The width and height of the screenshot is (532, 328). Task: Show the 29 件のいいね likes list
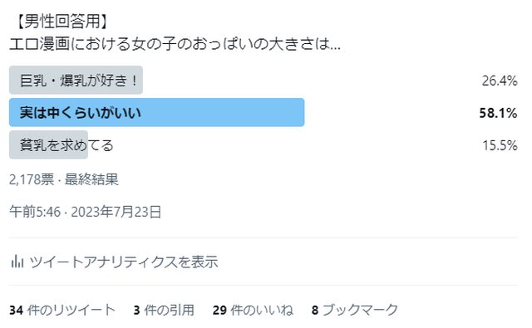253,310
